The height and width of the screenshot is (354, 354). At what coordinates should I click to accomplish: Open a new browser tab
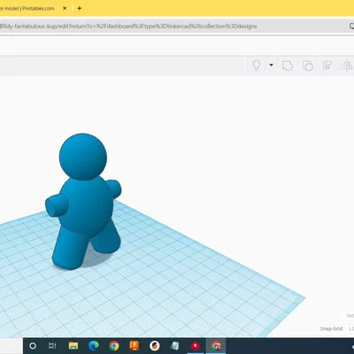coord(79,8)
